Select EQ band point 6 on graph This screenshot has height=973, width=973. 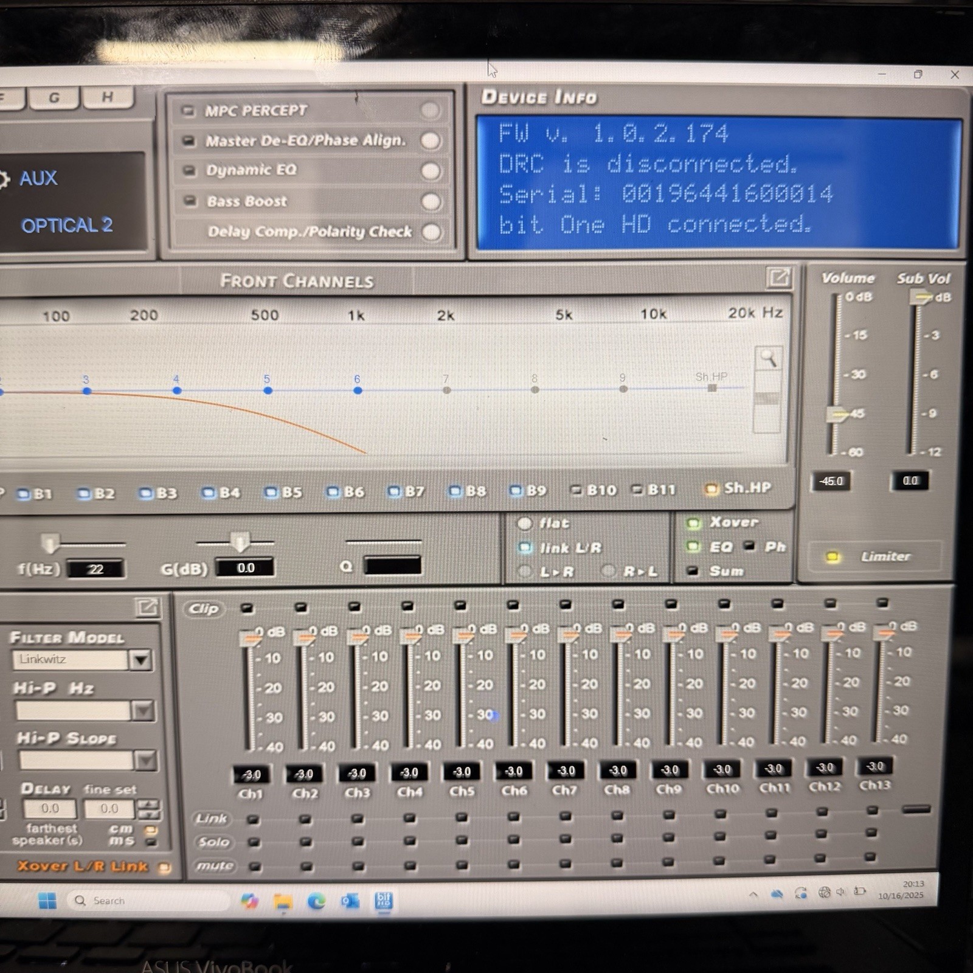click(x=358, y=390)
